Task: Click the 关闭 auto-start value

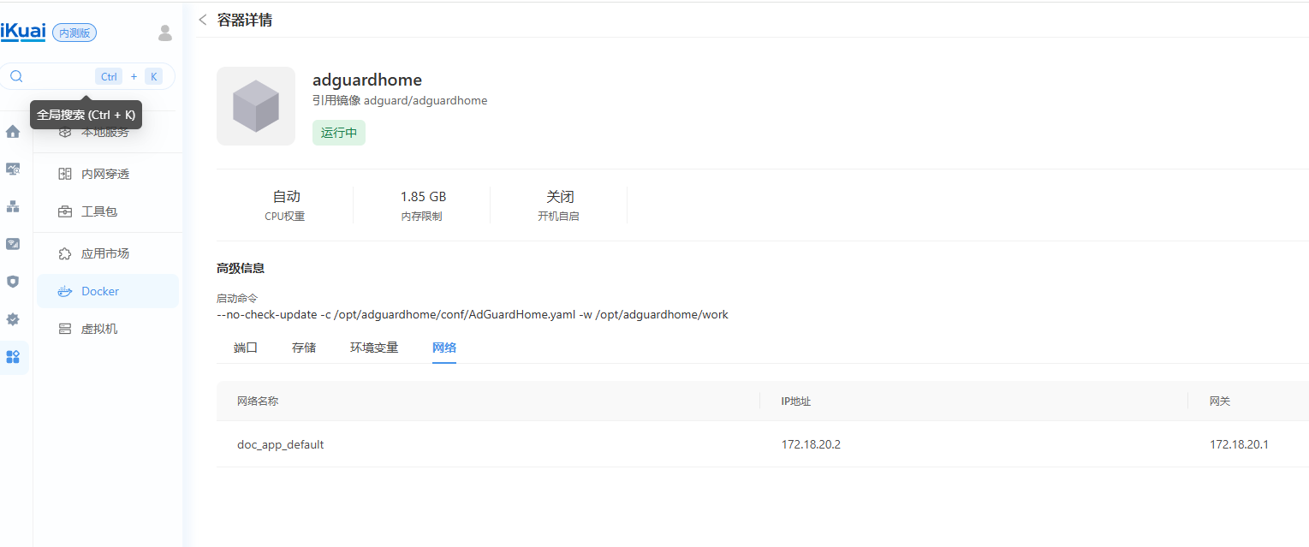Action: 560,197
